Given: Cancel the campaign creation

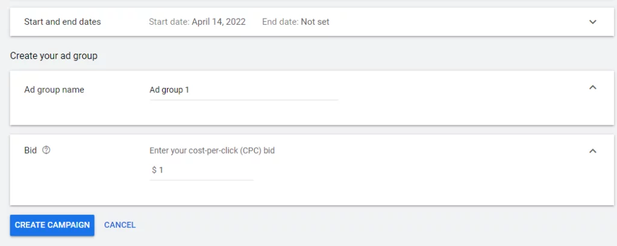Looking at the screenshot, I should pyautogui.click(x=120, y=225).
